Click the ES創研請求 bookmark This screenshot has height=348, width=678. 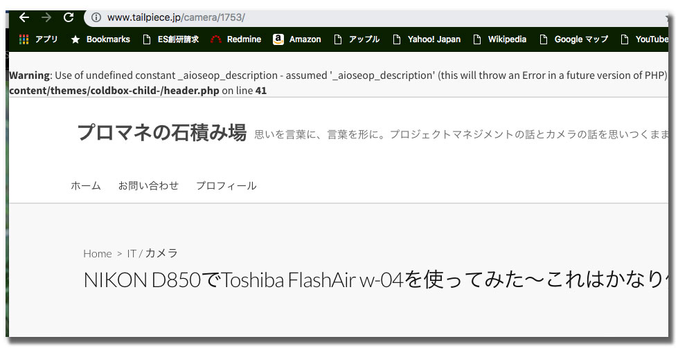[x=170, y=39]
